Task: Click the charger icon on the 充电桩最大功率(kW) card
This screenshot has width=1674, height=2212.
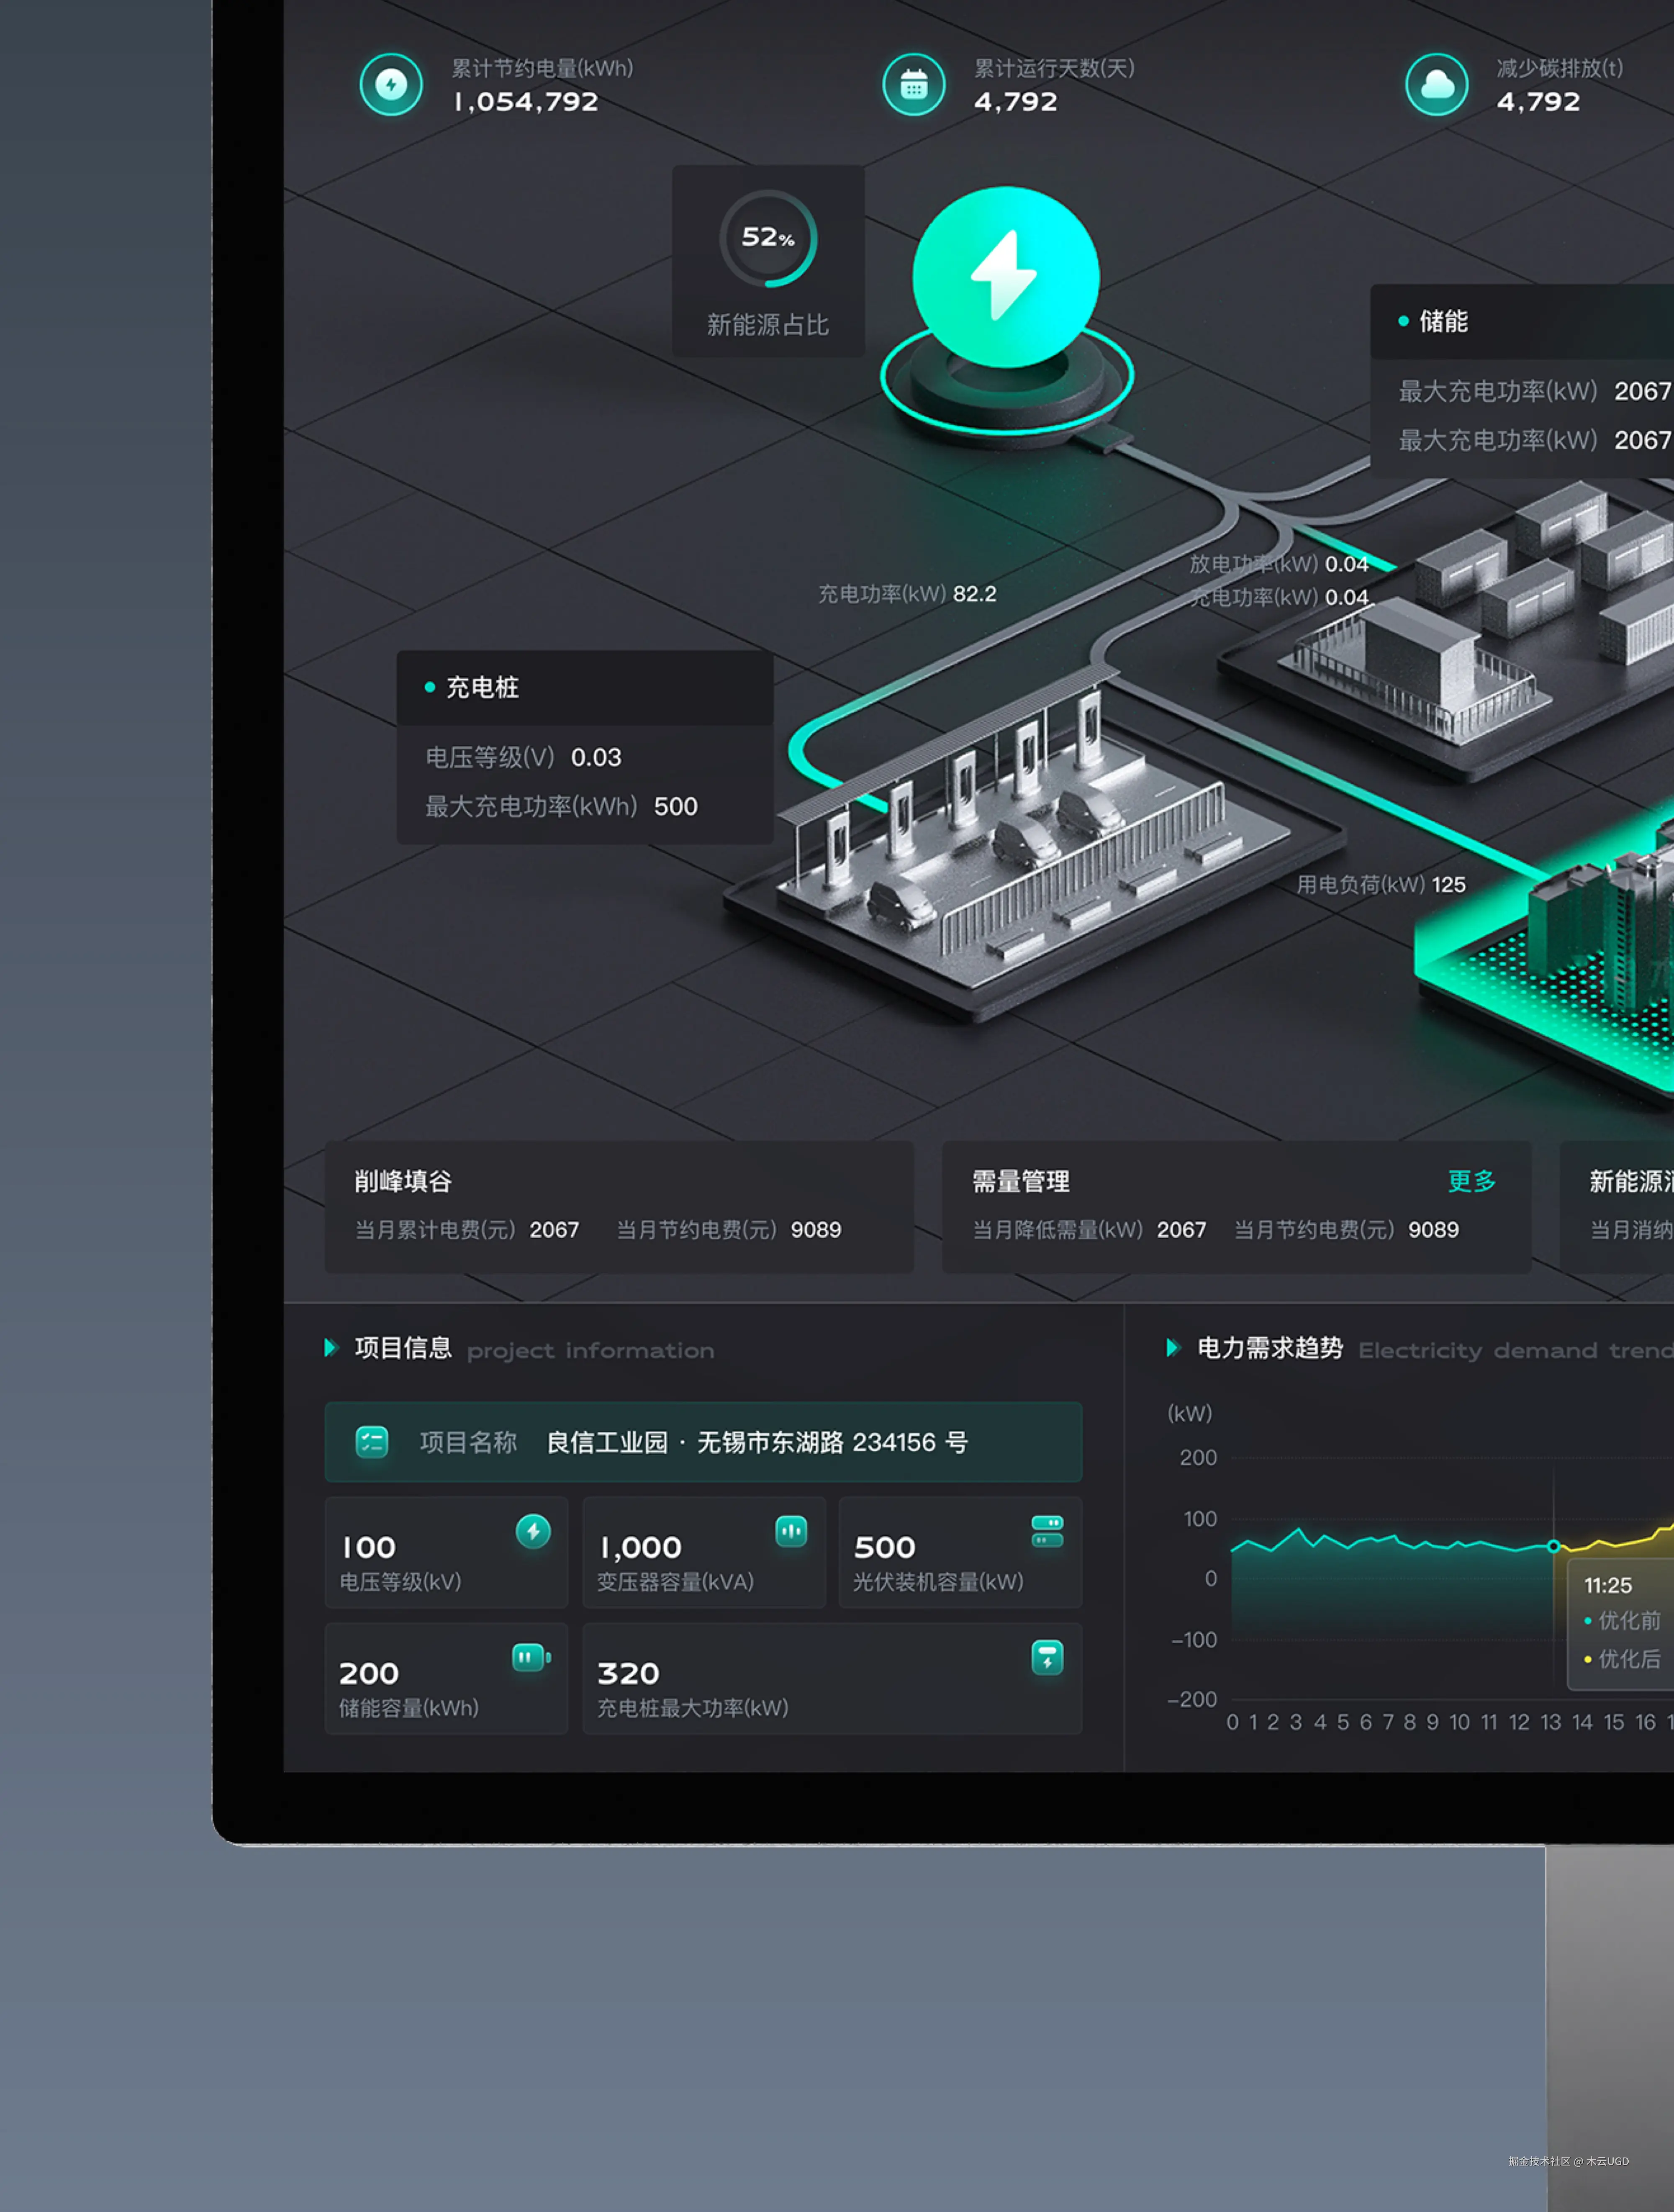Action: [x=1047, y=1658]
